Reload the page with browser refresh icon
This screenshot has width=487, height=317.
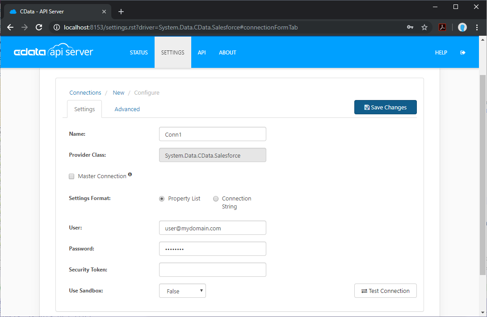coord(39,27)
